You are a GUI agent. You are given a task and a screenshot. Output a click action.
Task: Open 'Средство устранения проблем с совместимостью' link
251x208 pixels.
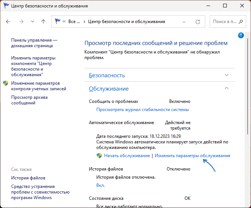40,192
